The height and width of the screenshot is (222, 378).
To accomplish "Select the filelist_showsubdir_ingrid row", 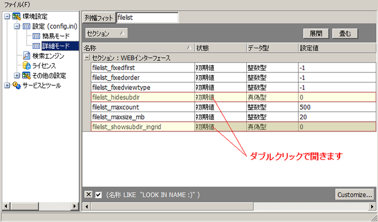I will coord(233,127).
